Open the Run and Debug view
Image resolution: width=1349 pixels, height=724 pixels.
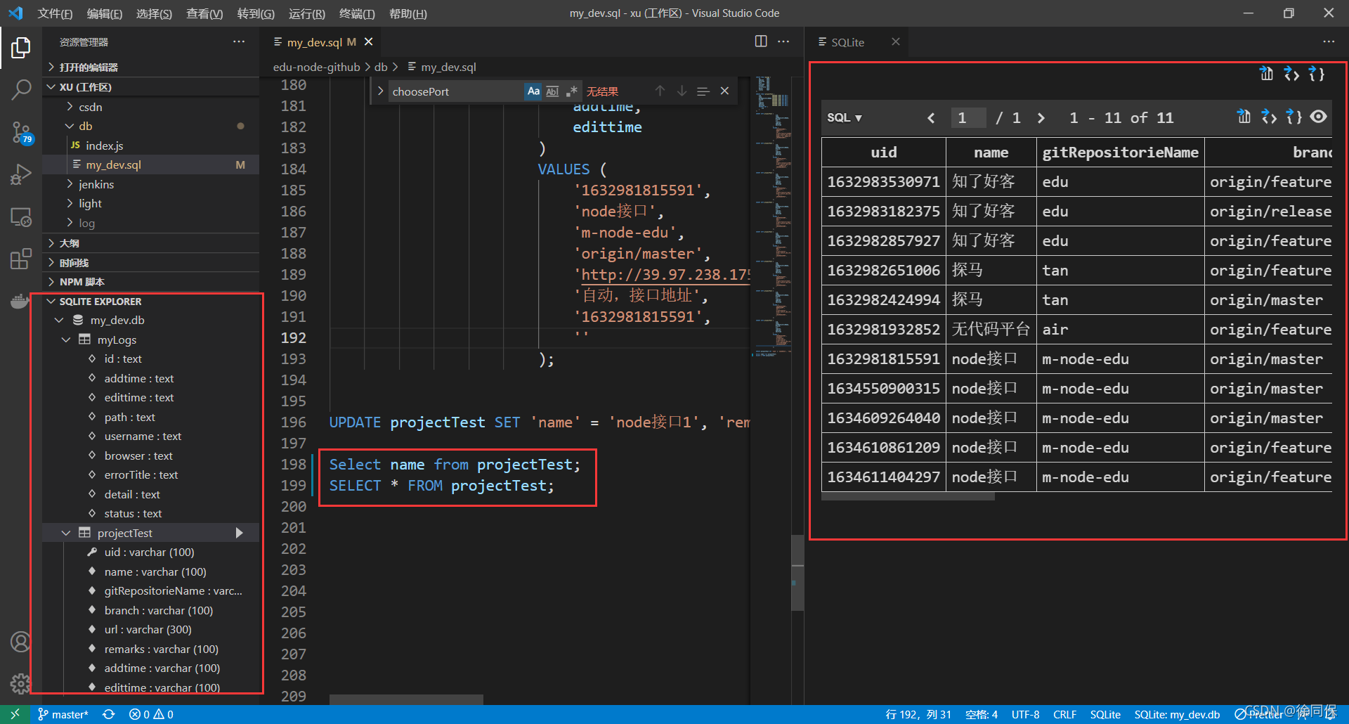(x=21, y=174)
